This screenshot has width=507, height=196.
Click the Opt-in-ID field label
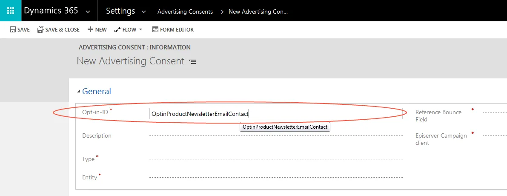[95, 112]
